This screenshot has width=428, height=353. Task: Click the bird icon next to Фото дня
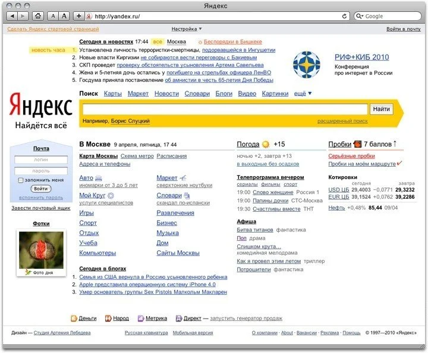pos(28,272)
